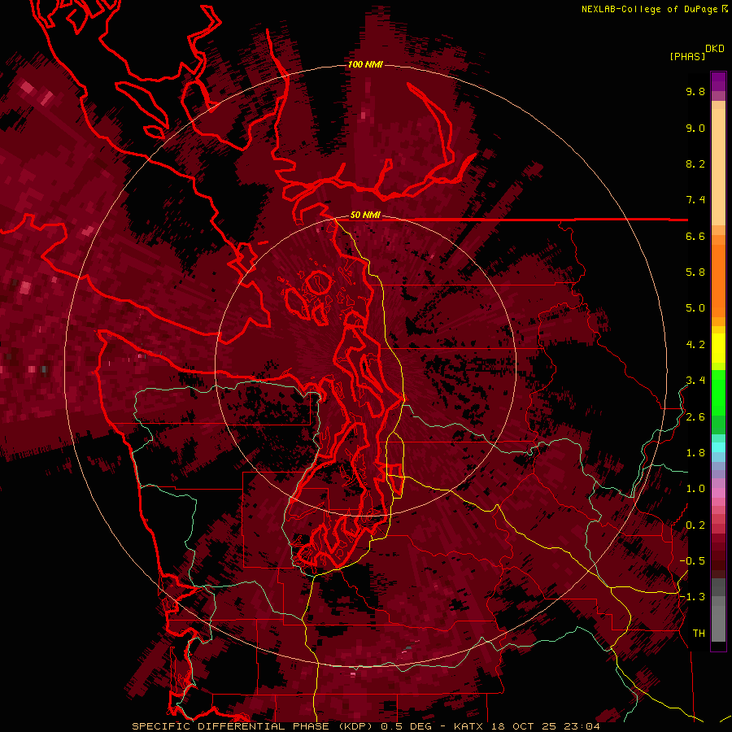Click the 9.8 value on the color scale

point(695,91)
